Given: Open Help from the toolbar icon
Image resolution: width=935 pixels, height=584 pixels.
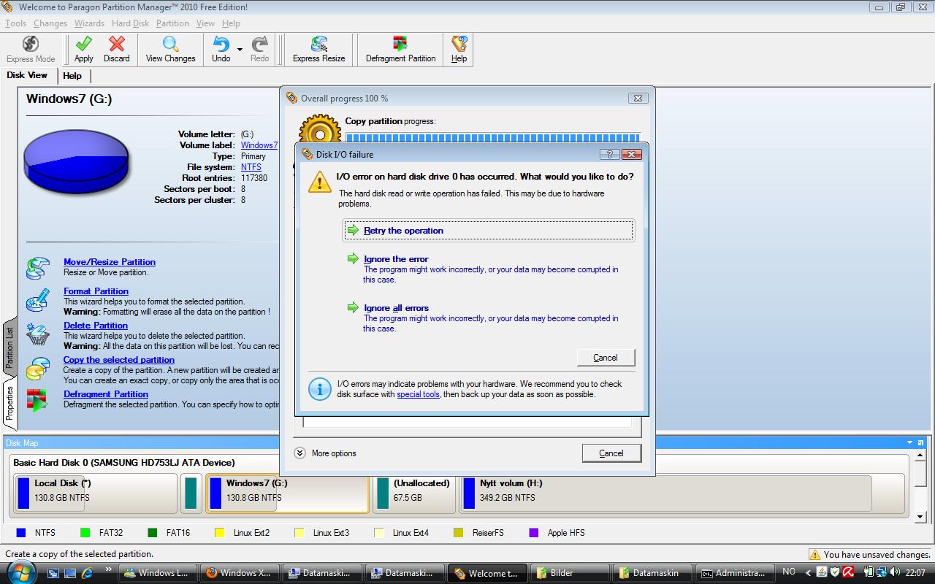Looking at the screenshot, I should (x=459, y=45).
